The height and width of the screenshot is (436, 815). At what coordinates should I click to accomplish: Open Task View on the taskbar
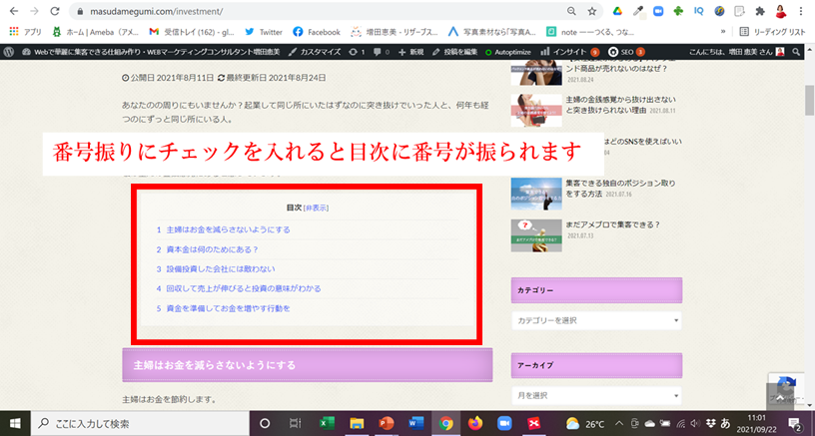pyautogui.click(x=295, y=424)
